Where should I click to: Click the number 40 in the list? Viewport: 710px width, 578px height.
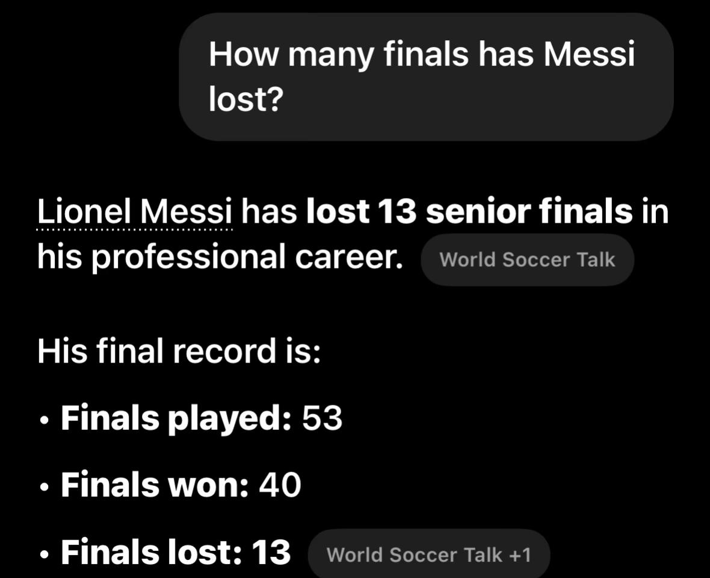(280, 485)
